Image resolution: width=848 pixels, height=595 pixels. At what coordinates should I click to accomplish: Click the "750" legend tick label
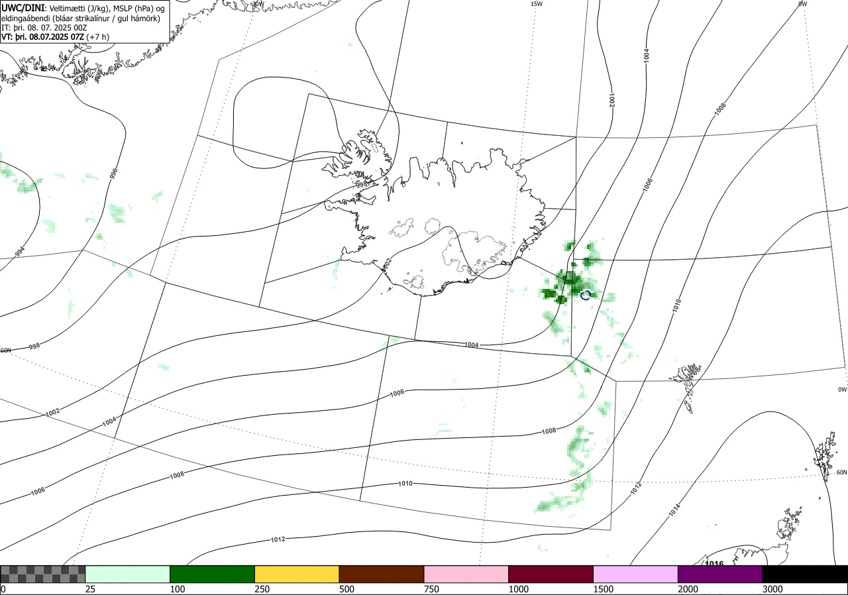pyautogui.click(x=432, y=589)
